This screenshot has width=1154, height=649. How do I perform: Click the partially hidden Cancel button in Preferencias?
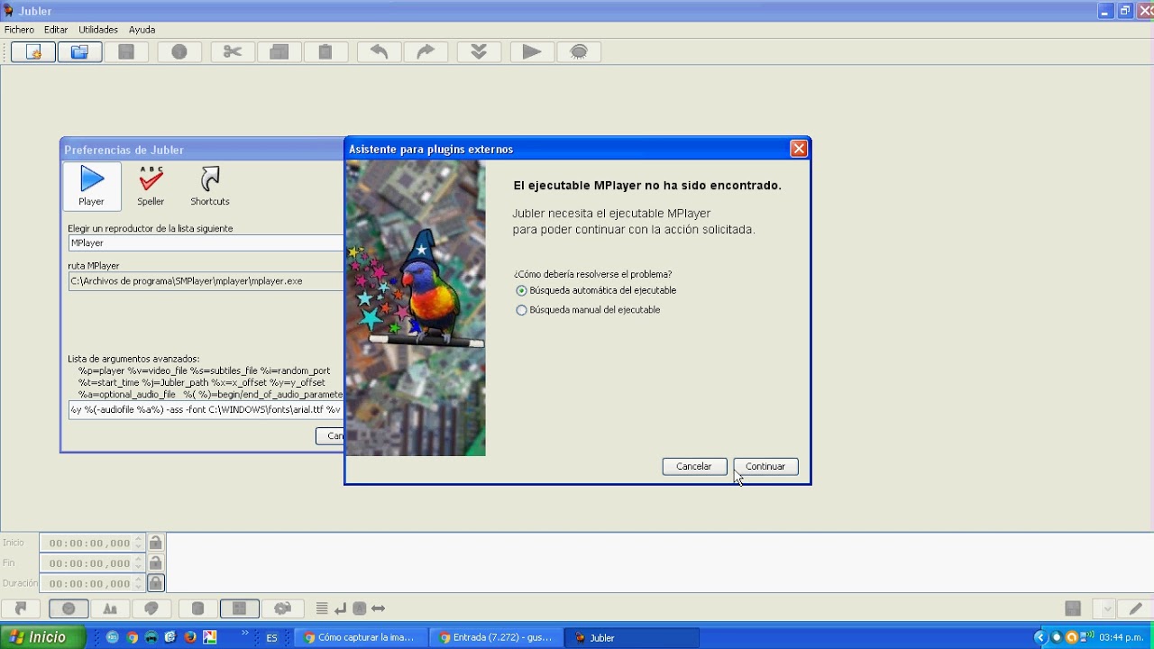tap(330, 436)
